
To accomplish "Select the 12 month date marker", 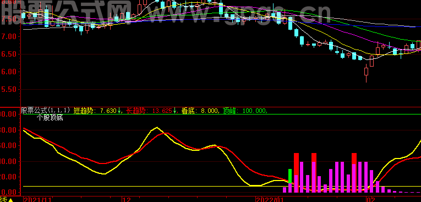I will 127,200.
